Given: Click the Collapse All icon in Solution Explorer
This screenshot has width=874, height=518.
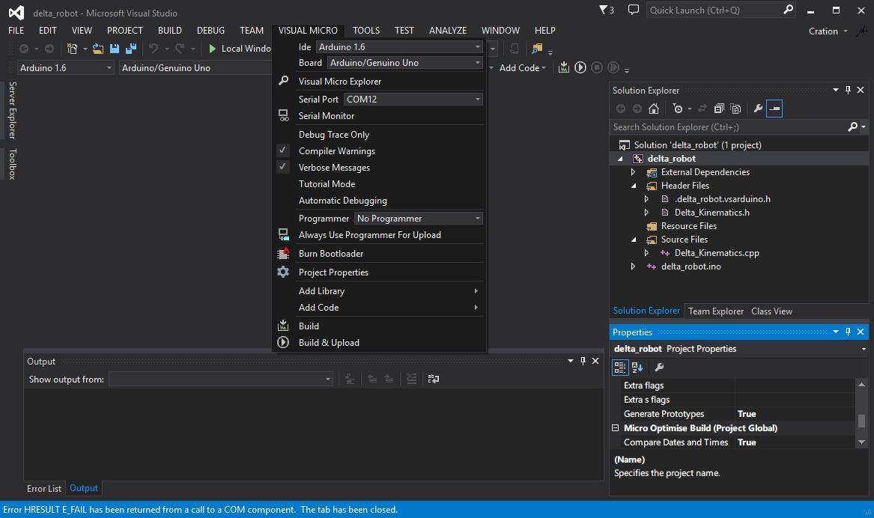Looking at the screenshot, I should [x=719, y=109].
